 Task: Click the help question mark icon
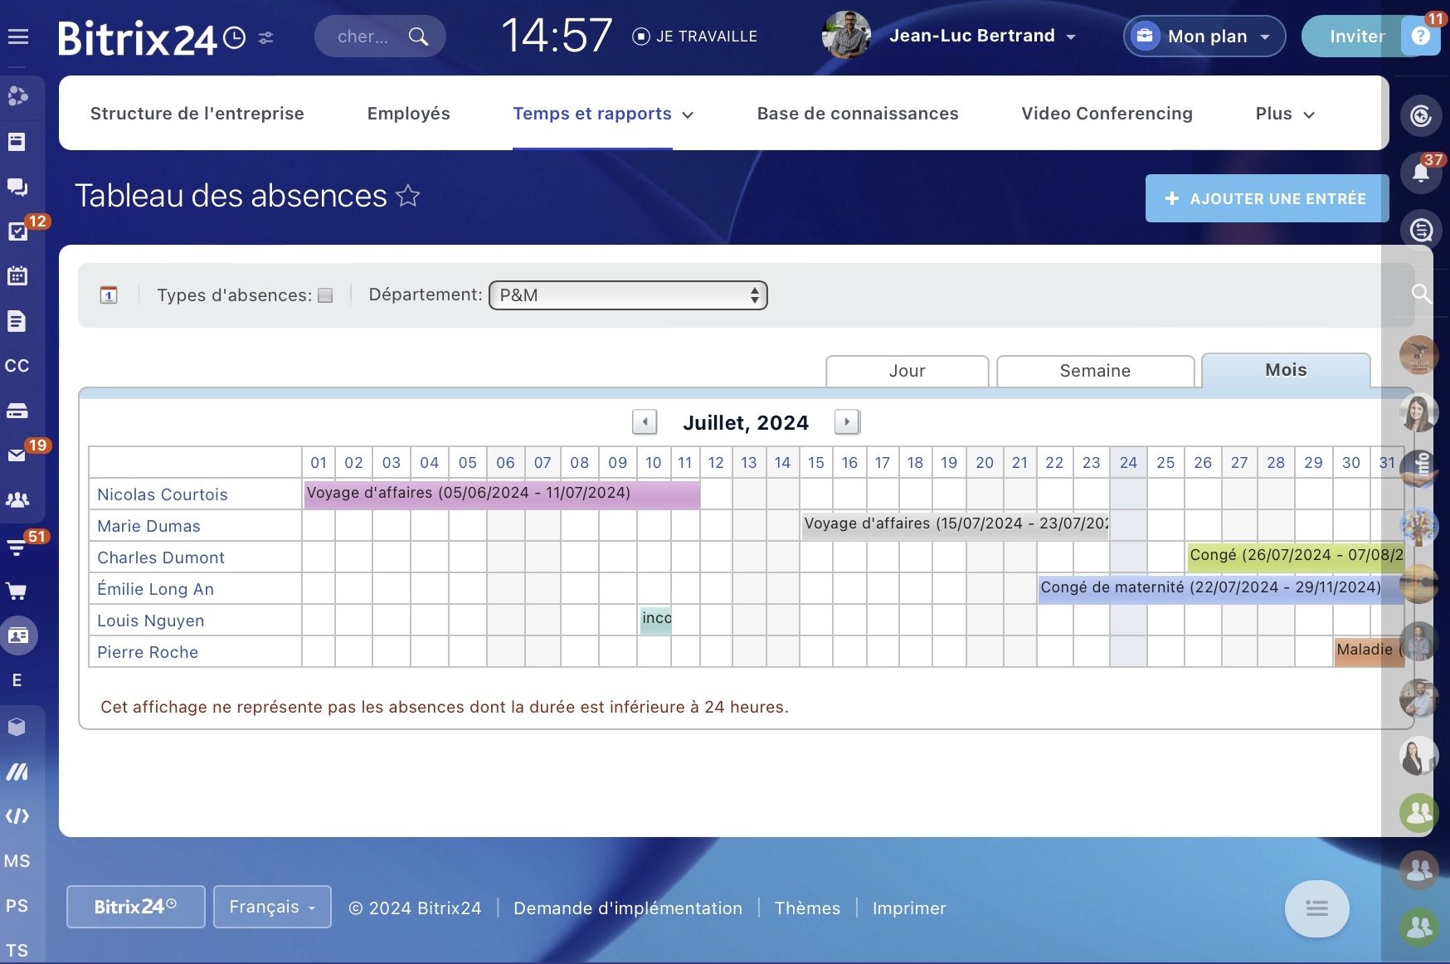1420,37
